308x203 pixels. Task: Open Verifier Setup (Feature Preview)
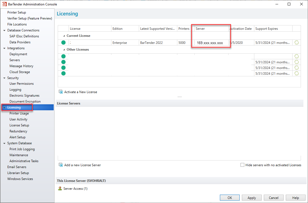click(x=30, y=18)
